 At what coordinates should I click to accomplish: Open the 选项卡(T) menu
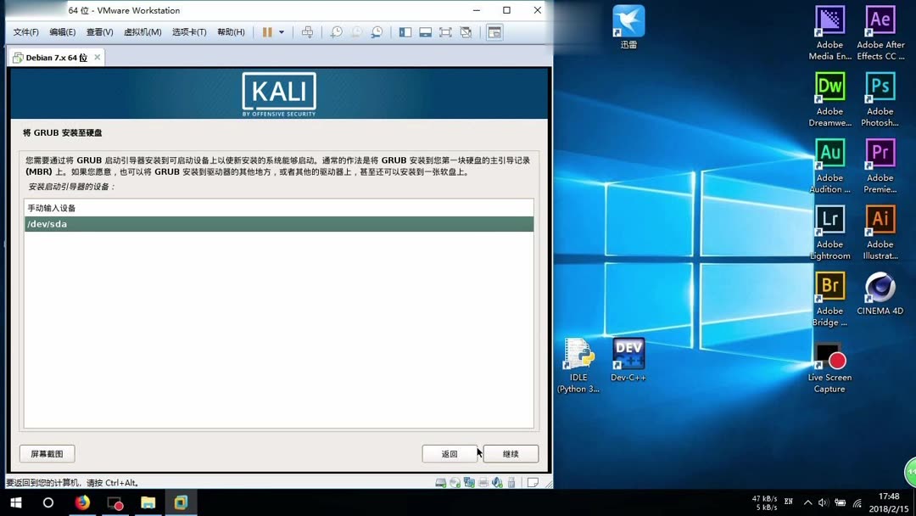pyautogui.click(x=188, y=31)
